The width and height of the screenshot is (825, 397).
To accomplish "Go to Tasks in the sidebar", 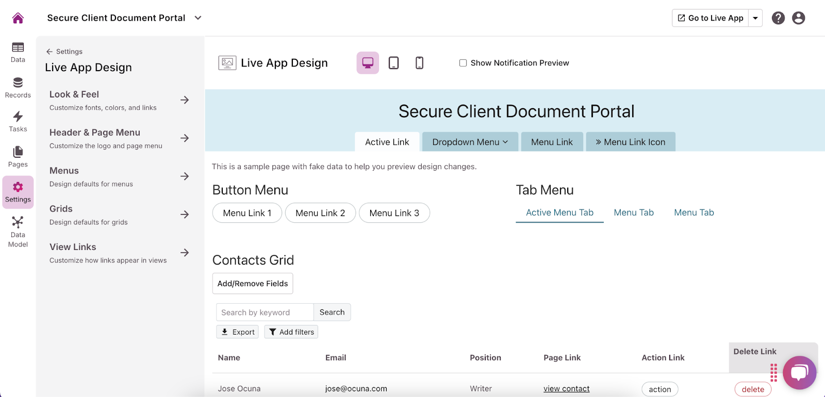I will tap(18, 121).
